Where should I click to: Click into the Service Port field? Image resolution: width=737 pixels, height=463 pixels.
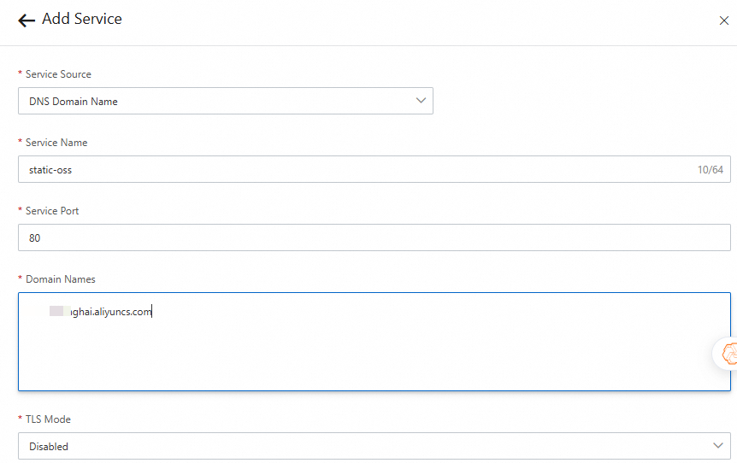(x=342, y=238)
